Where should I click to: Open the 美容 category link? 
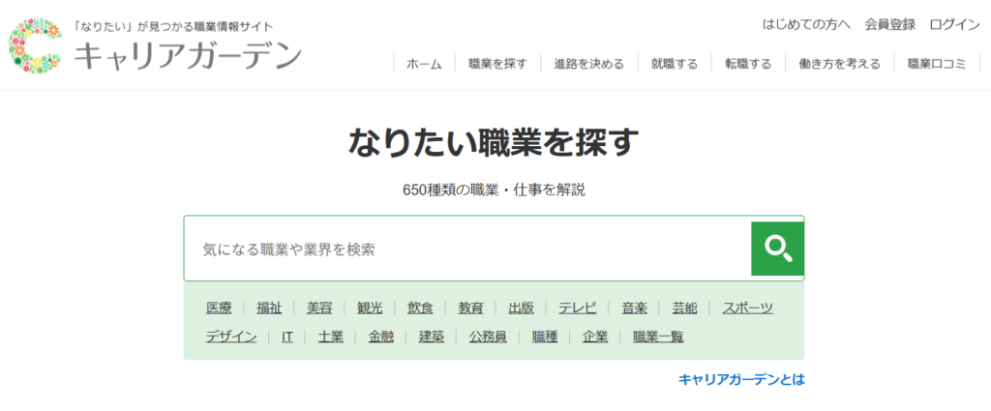[x=319, y=308]
